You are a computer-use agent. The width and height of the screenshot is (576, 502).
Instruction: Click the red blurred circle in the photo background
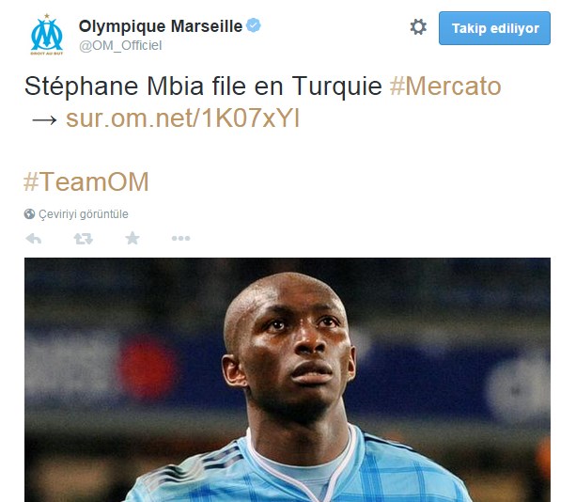point(147,367)
